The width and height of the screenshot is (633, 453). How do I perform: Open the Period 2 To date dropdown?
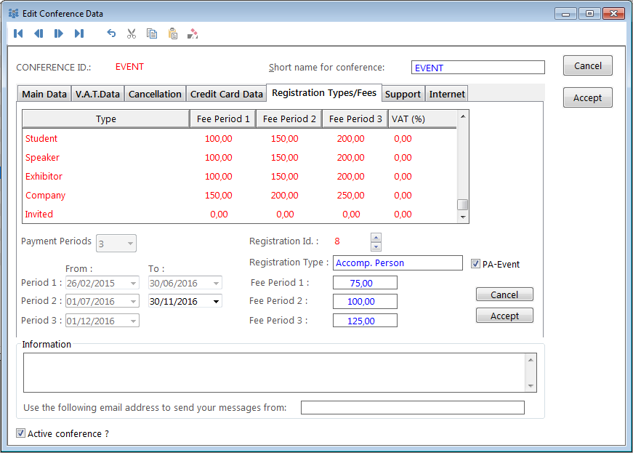(214, 301)
